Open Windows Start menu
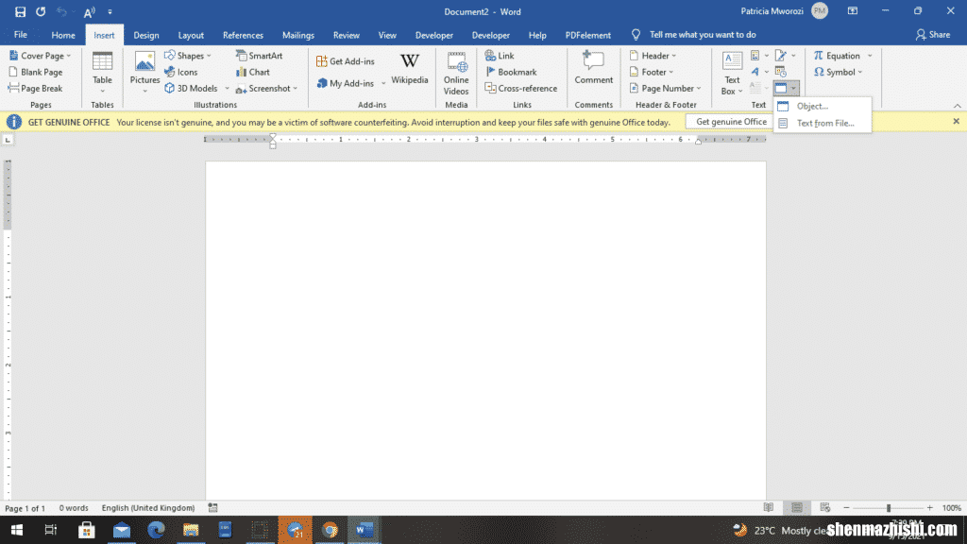The width and height of the screenshot is (967, 544). coord(17,530)
